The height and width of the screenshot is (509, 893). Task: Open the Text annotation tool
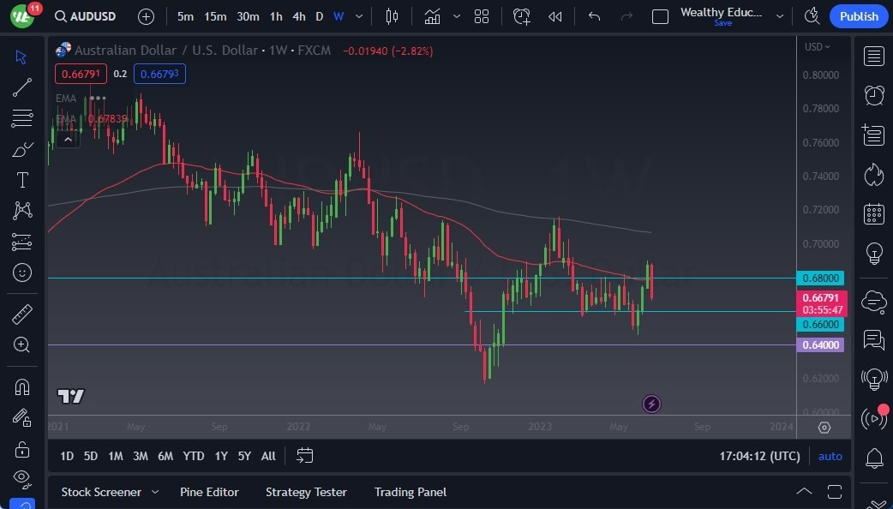click(x=21, y=179)
